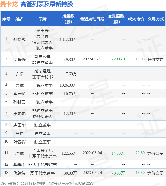This screenshot has height=186, width=166.
Task: Select the name 瞿吾珍
Action: [x=20, y=94]
